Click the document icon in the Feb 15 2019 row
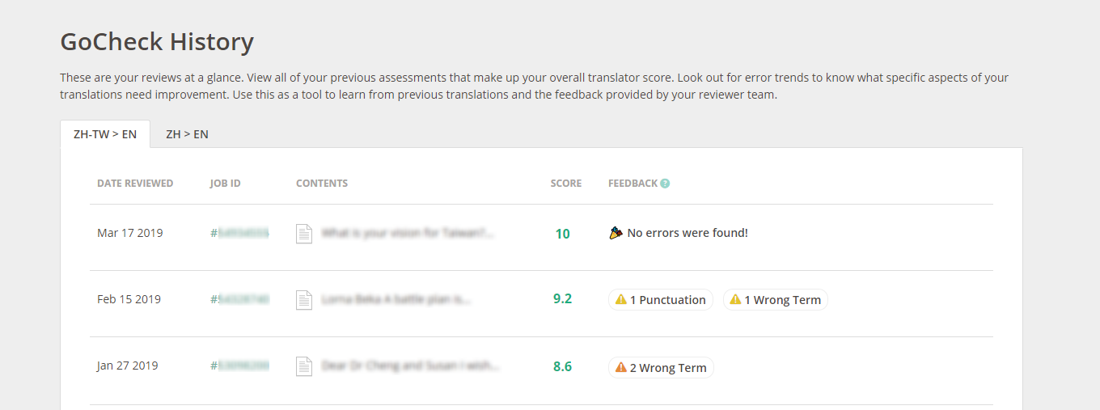This screenshot has width=1100, height=410. tap(304, 300)
